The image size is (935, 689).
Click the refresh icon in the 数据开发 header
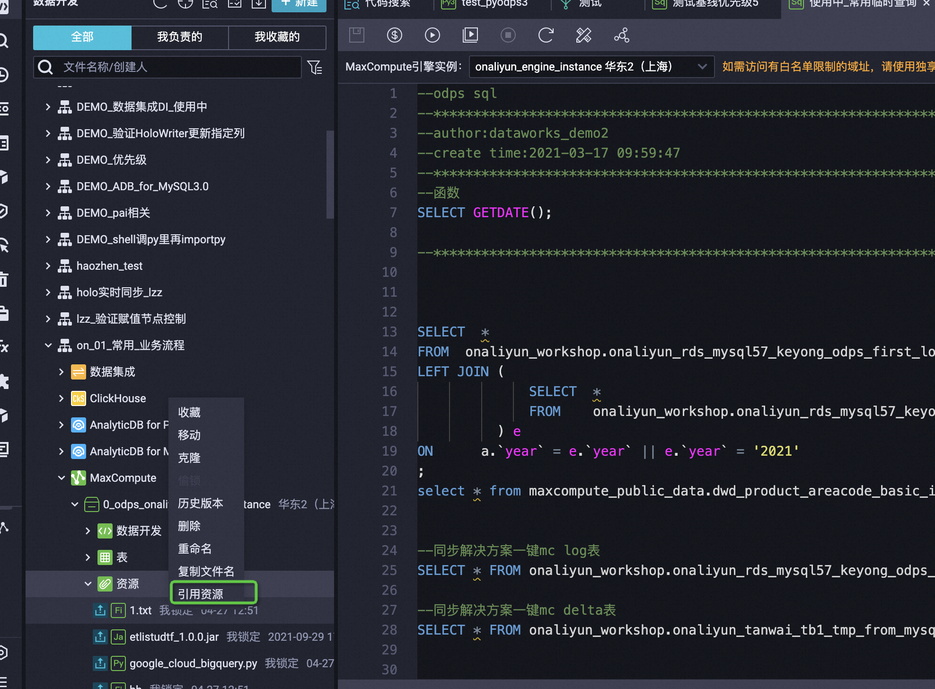(160, 3)
